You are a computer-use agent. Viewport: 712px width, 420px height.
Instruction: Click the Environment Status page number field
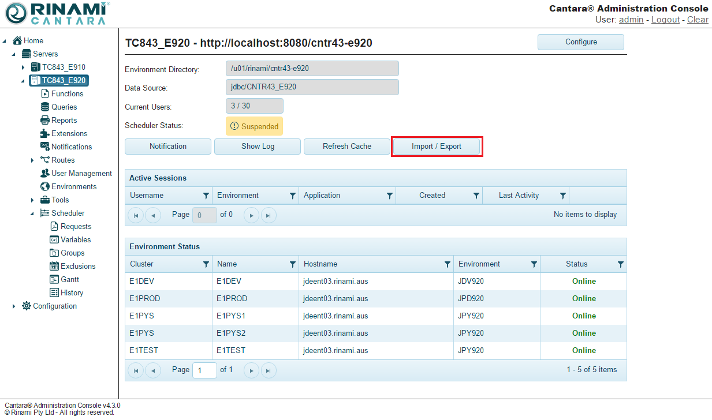(204, 370)
